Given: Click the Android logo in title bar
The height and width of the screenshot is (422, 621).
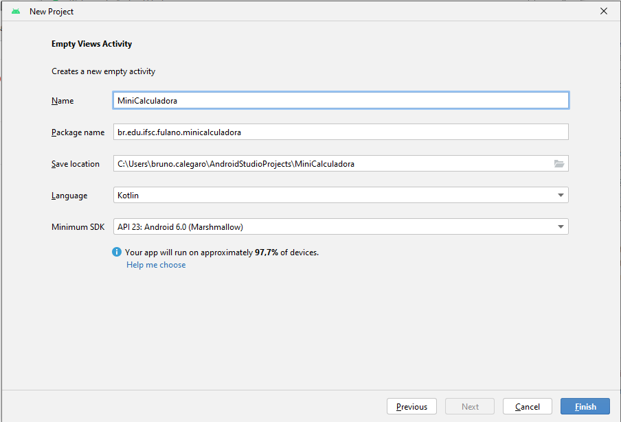Looking at the screenshot, I should 16,12.
